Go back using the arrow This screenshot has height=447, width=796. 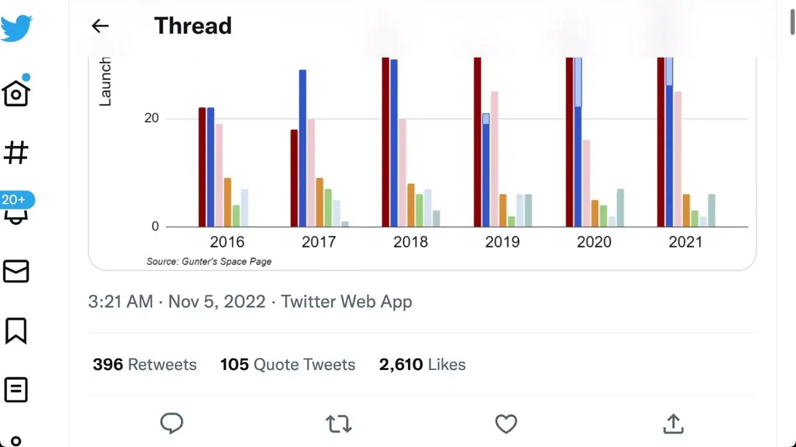[100, 25]
